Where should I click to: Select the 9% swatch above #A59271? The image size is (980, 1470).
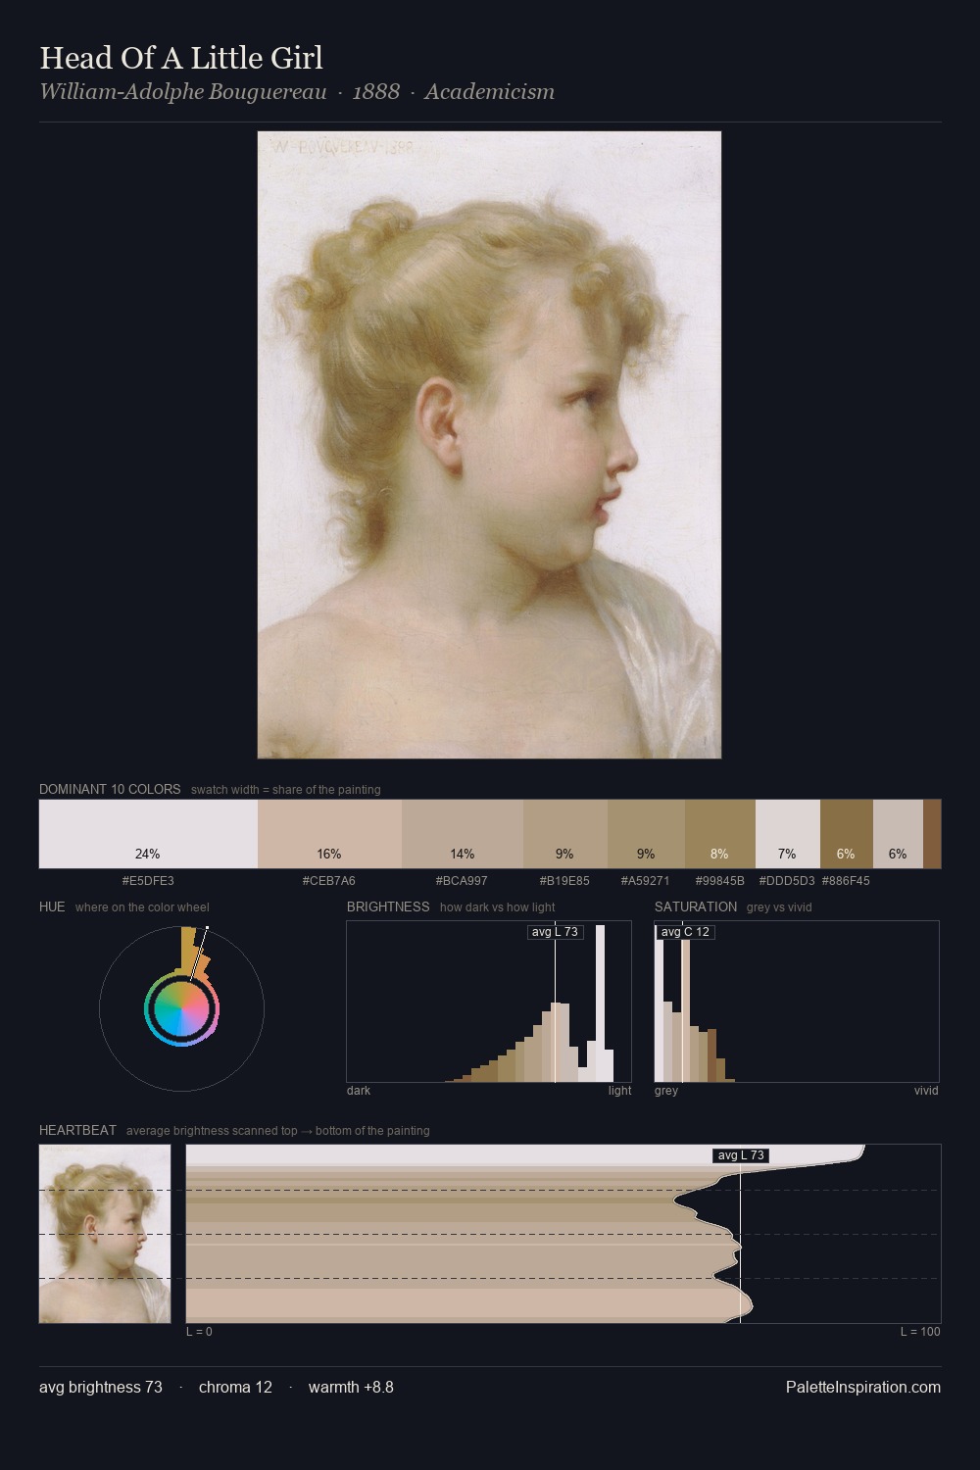646,834
